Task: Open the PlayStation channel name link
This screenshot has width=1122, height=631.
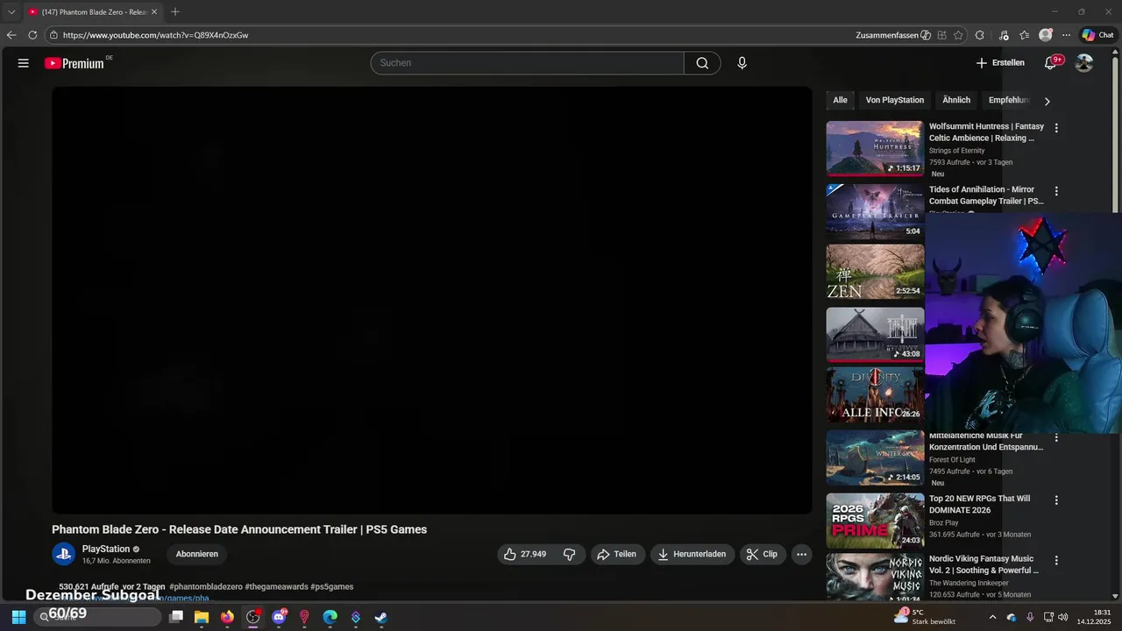Action: pyautogui.click(x=106, y=549)
